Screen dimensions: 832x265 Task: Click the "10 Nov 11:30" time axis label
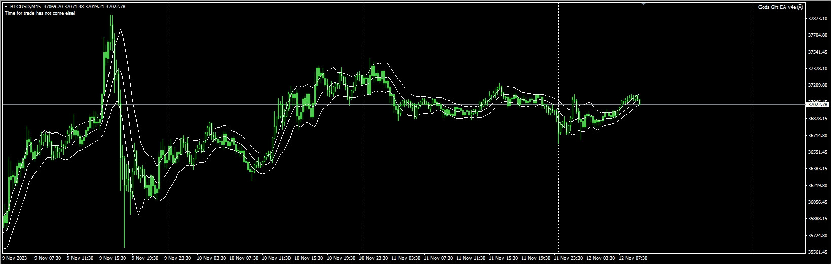click(x=276, y=258)
